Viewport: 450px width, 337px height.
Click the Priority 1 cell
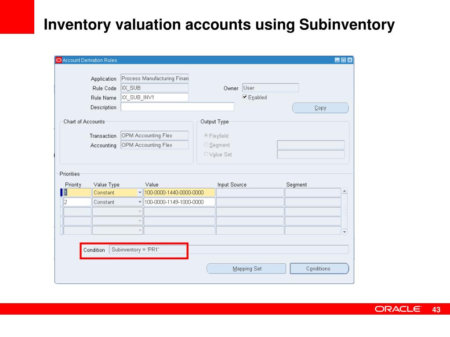coord(77,193)
